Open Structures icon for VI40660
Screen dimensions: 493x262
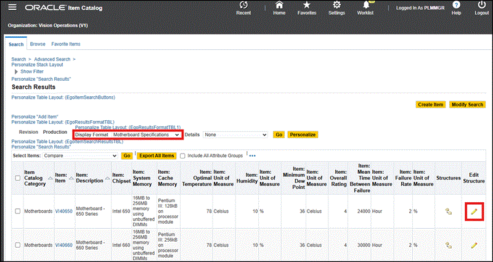coord(449,245)
